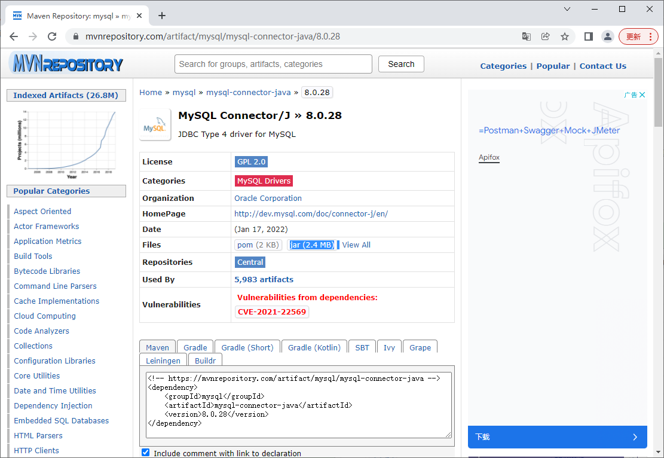Select the Buildr tab
This screenshot has width=664, height=458.
[x=206, y=360]
